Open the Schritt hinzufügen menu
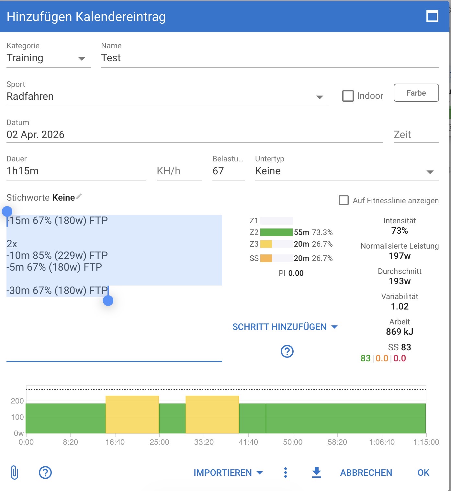Screen dimensions: 451x491 [285, 327]
